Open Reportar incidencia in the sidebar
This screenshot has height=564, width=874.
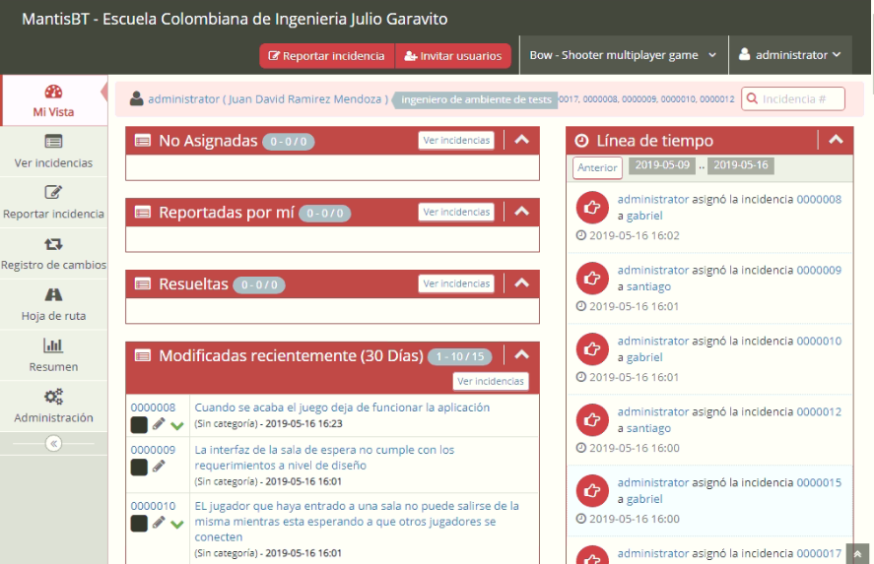click(x=53, y=203)
